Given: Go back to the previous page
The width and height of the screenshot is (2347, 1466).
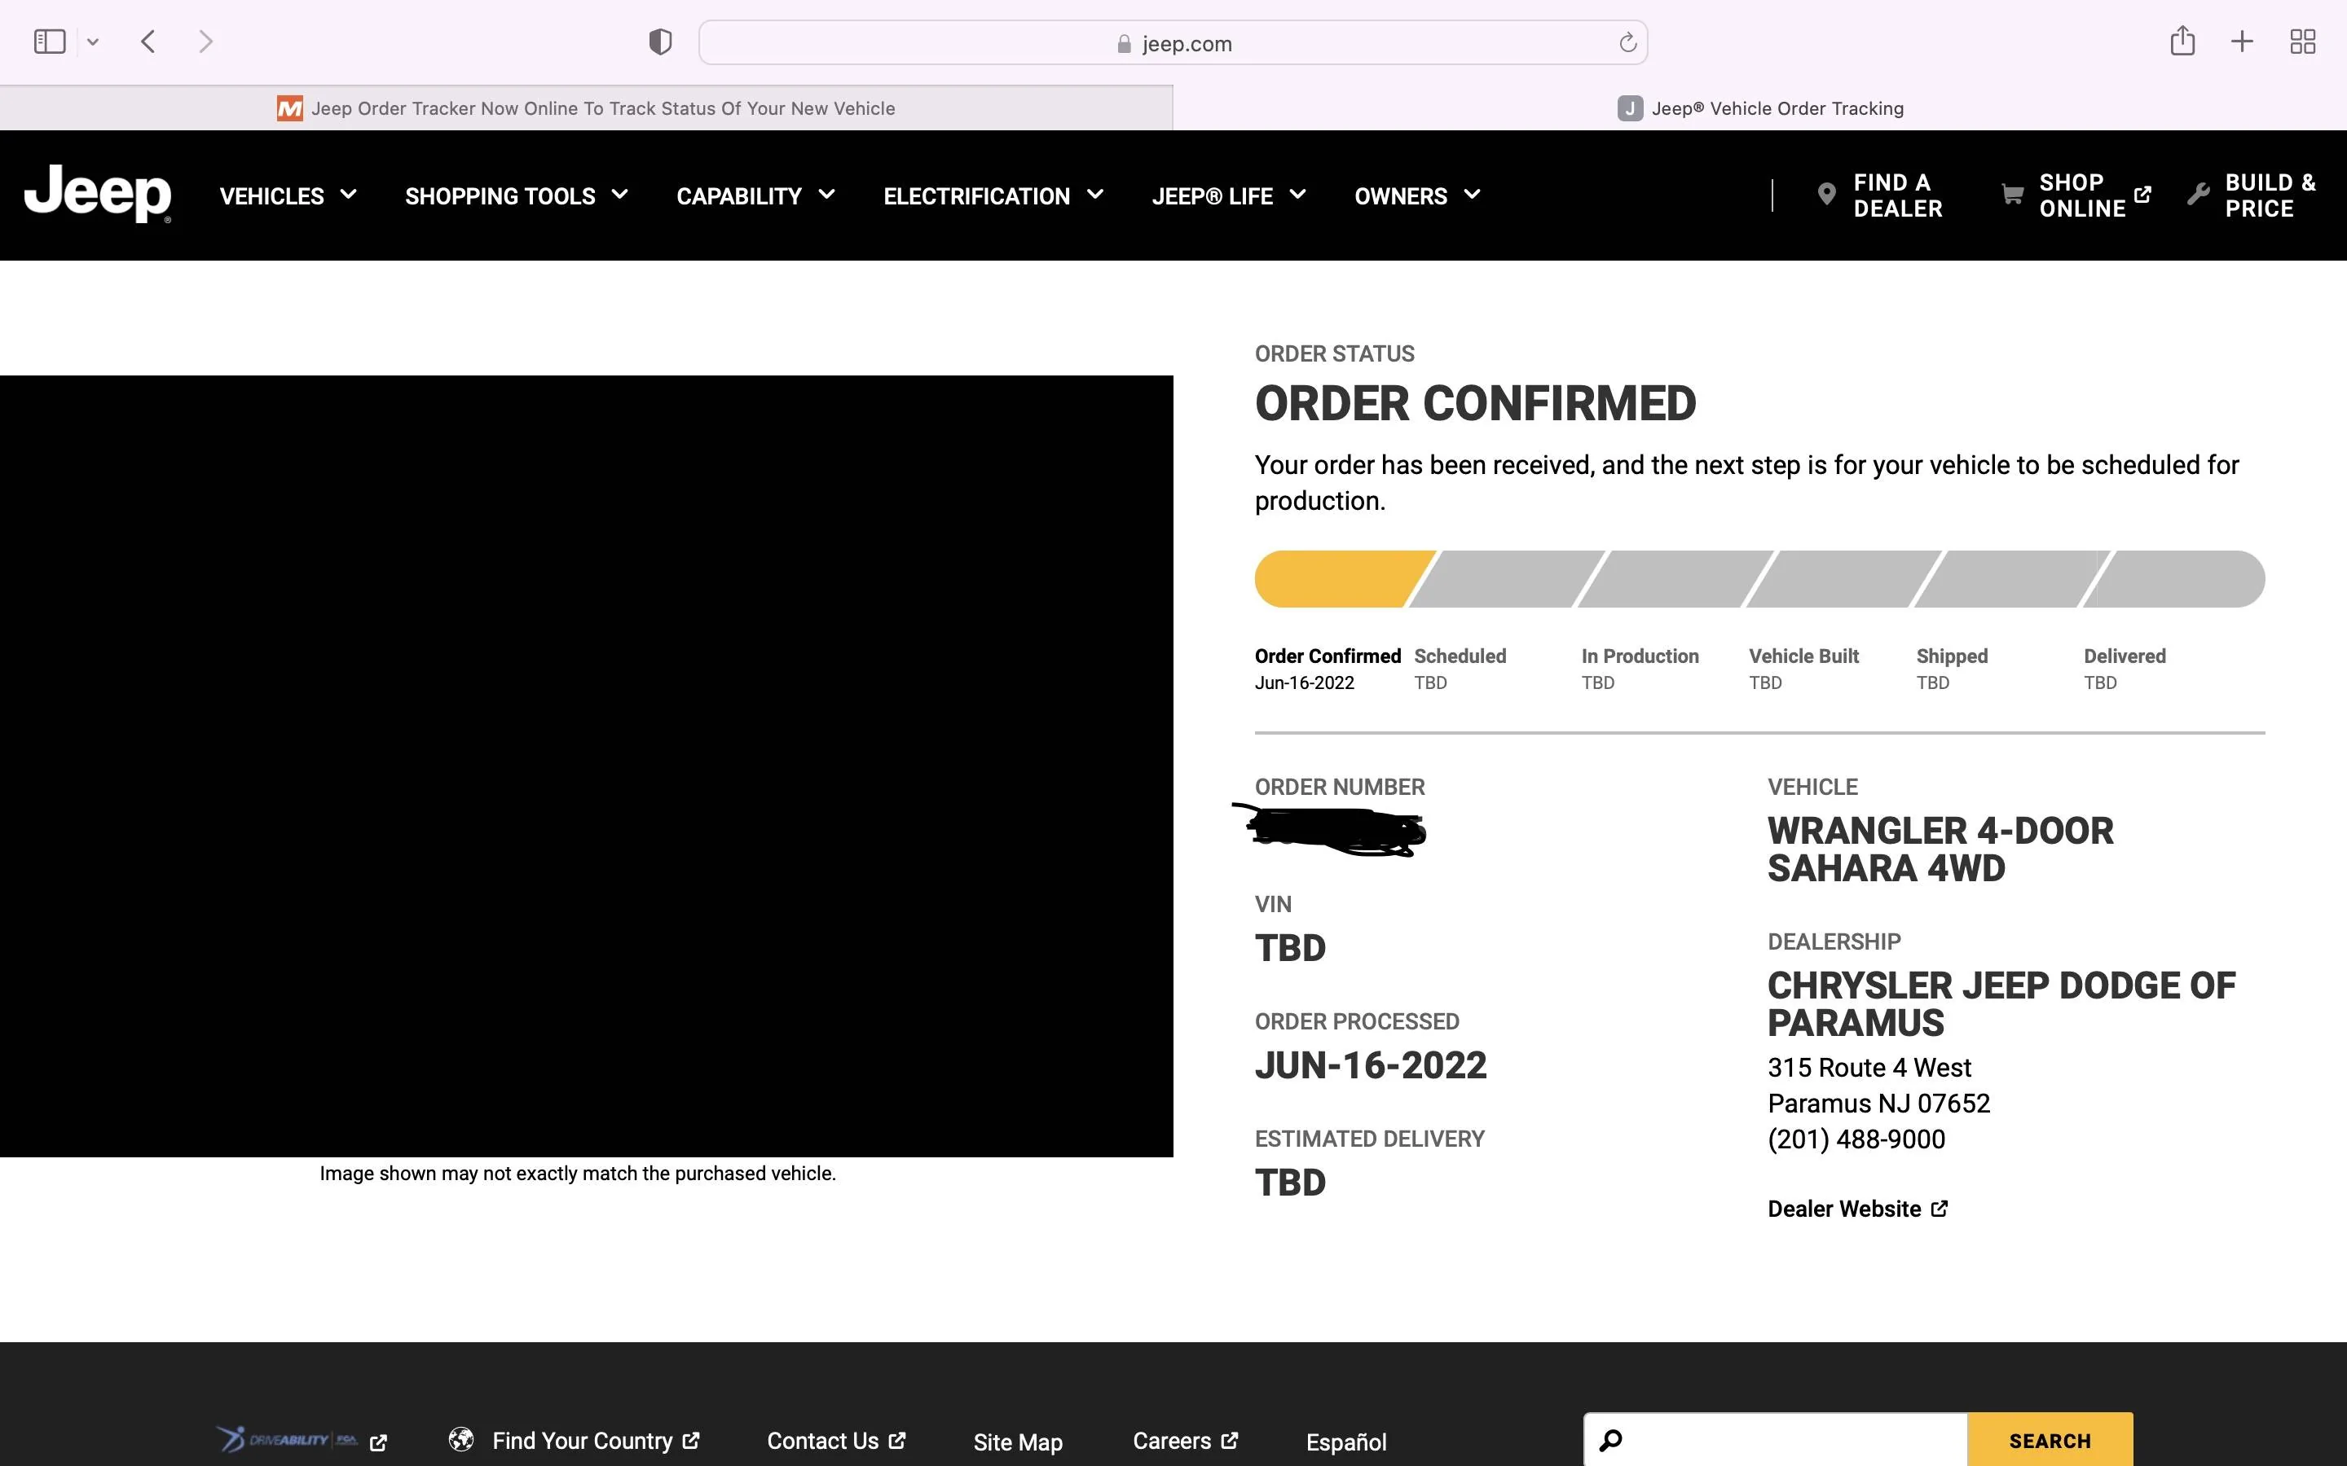Looking at the screenshot, I should (148, 42).
